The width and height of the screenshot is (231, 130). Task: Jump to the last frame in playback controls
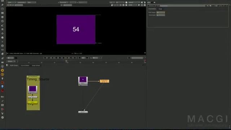[75, 58]
